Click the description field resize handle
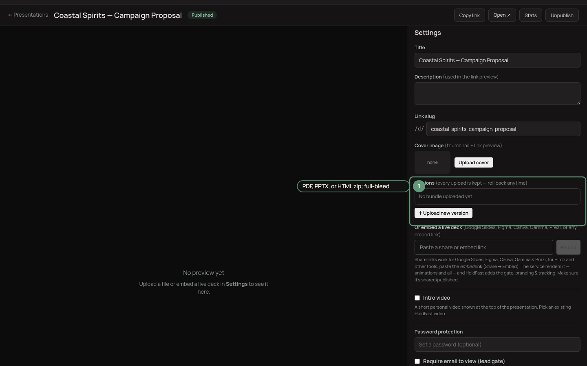This screenshot has width=587, height=366. (578, 102)
